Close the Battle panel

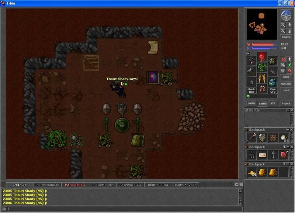point(292,110)
